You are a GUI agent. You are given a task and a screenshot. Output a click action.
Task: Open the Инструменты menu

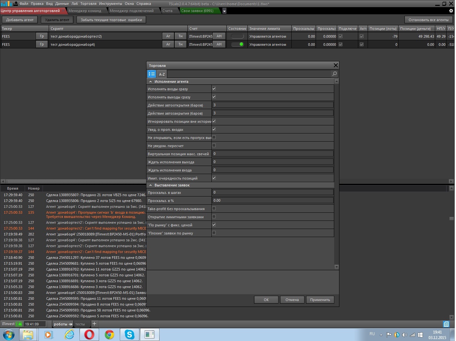pyautogui.click(x=110, y=4)
